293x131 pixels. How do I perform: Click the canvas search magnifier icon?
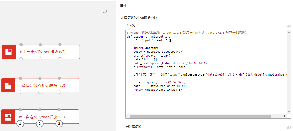pyautogui.click(x=104, y=12)
